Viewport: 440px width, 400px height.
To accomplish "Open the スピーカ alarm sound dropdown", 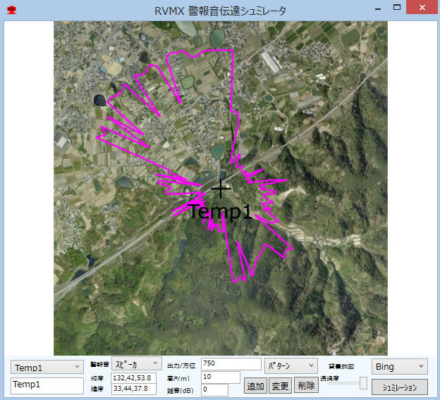I will click(136, 364).
